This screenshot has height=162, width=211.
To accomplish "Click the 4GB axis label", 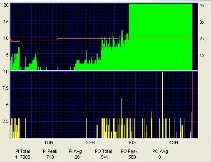I will [x=174, y=142].
